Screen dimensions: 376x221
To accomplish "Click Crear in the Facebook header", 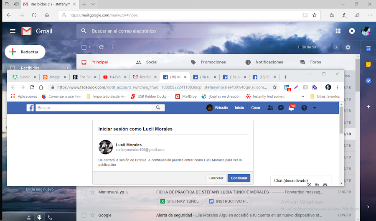I will (x=256, y=108).
